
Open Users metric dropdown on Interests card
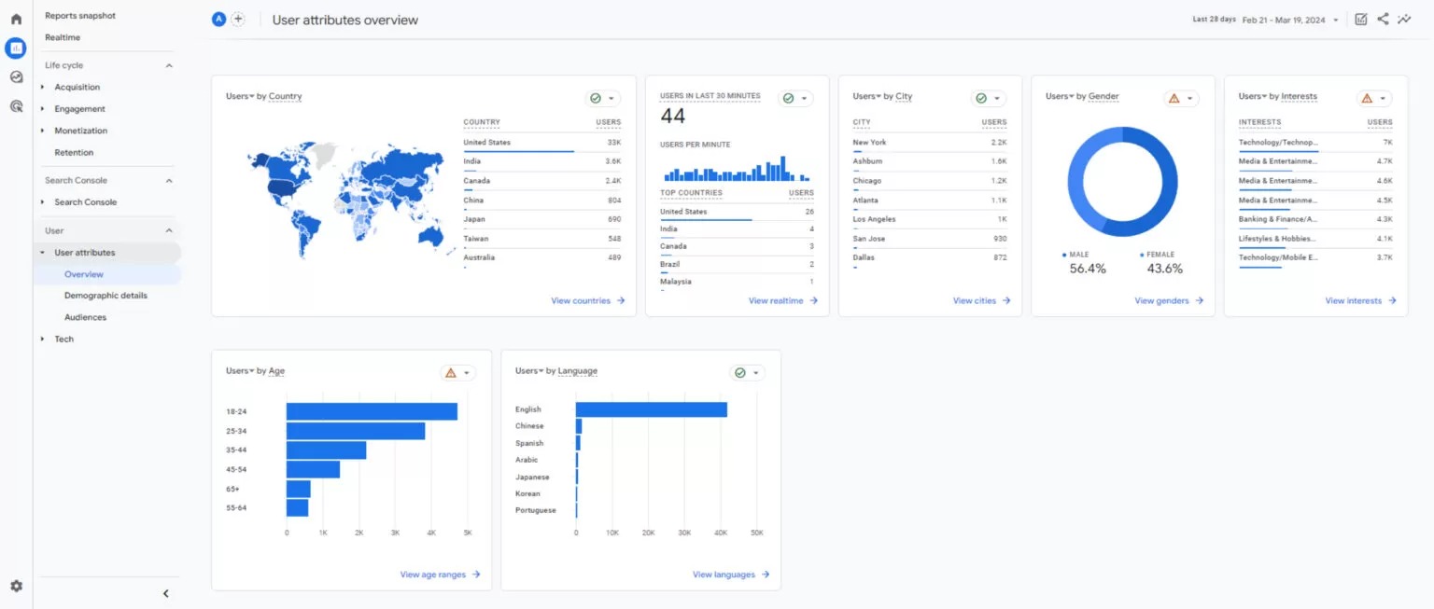coord(1253,96)
